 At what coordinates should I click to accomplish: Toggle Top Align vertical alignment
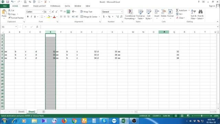point(61,12)
